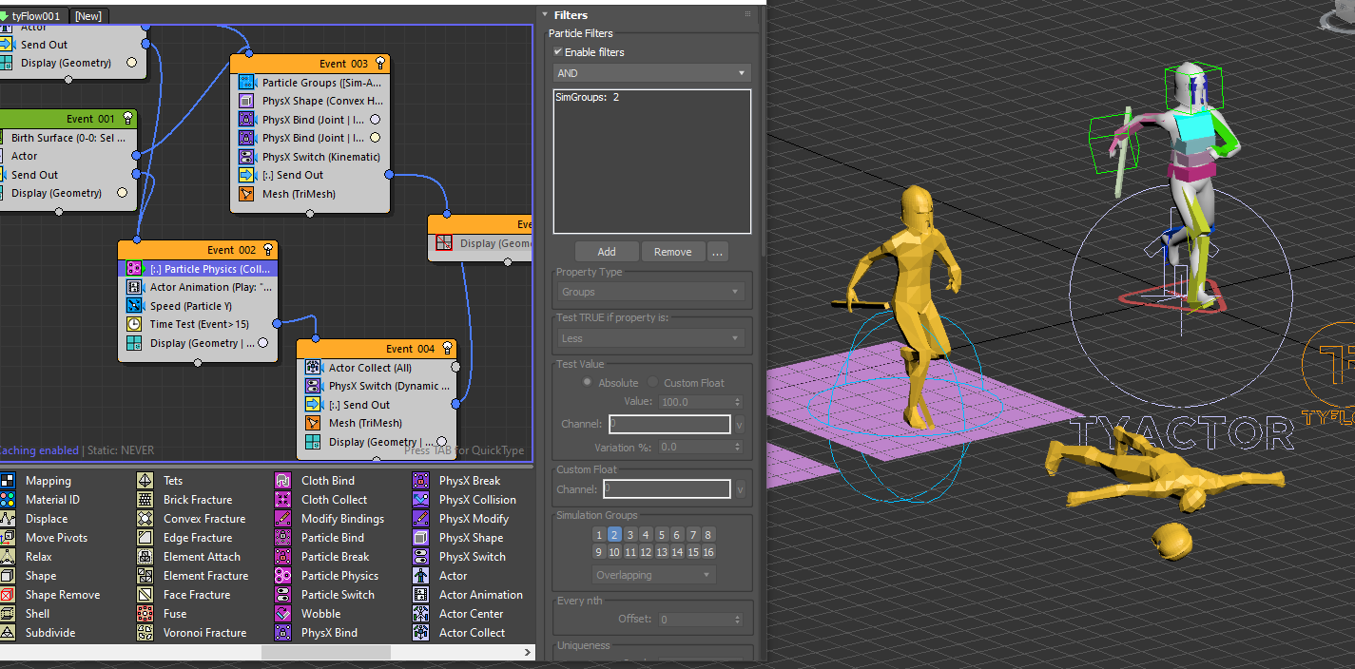Collapse the Filters rollout

(x=545, y=15)
